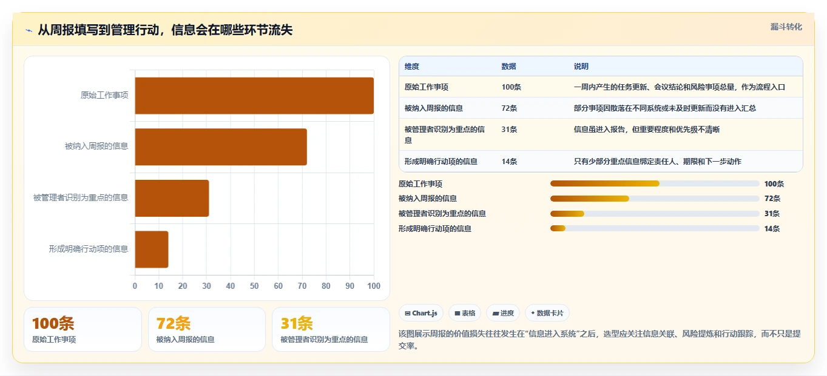
Task: Click the 形成明确行动项的信息 chart bar
Action: coord(151,249)
